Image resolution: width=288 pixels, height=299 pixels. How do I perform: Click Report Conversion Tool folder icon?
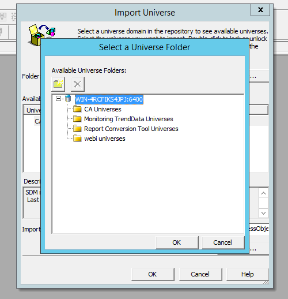click(77, 129)
